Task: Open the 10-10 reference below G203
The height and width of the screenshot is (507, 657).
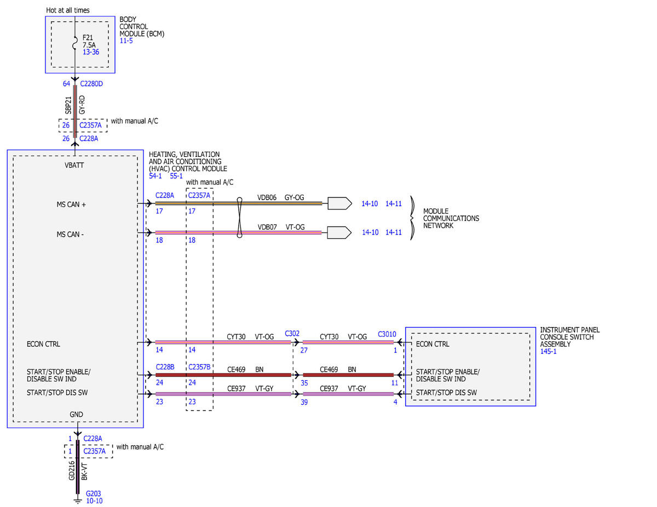Action: click(x=94, y=500)
